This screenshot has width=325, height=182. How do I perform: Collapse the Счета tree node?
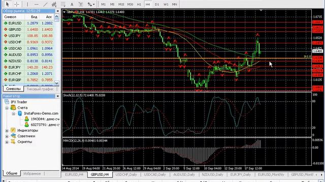point(7,108)
